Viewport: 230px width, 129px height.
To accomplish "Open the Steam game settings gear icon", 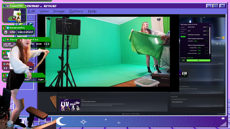I will coord(217,44).
